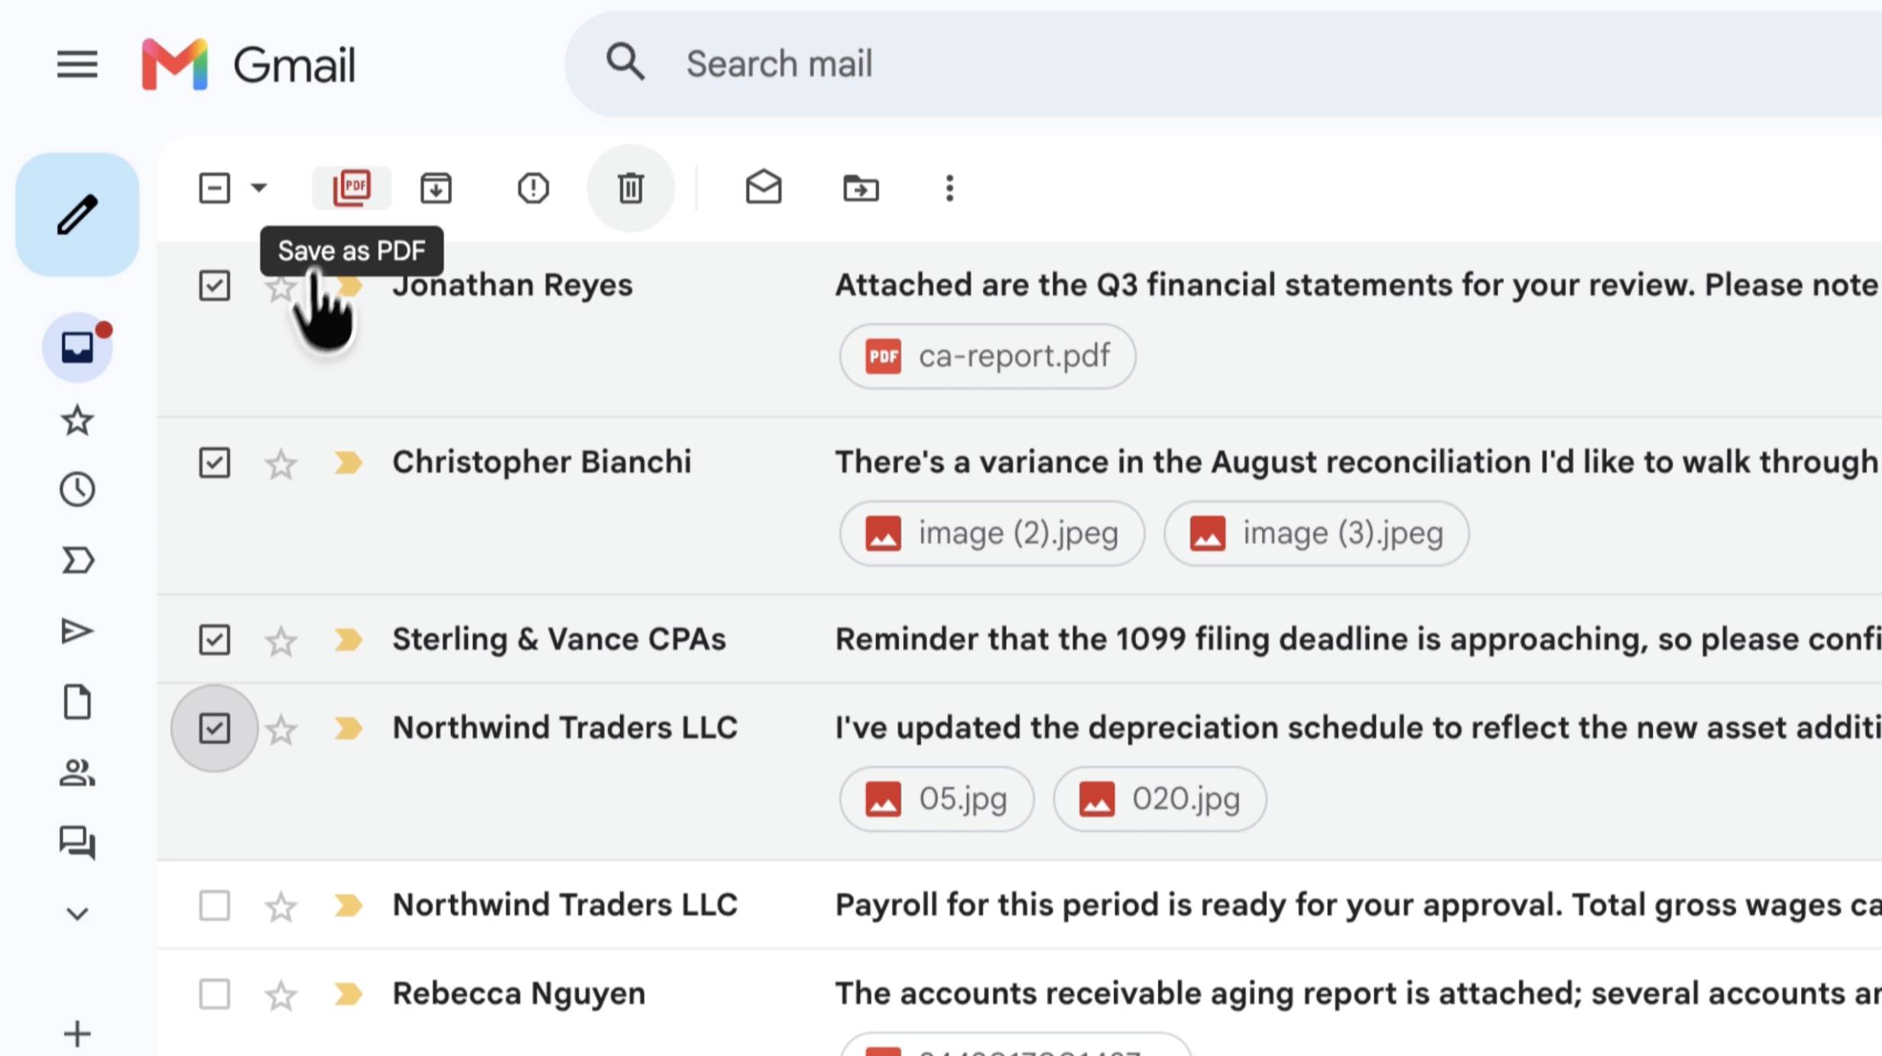Open Starred in the sidebar
The width and height of the screenshot is (1882, 1056).
pos(77,421)
